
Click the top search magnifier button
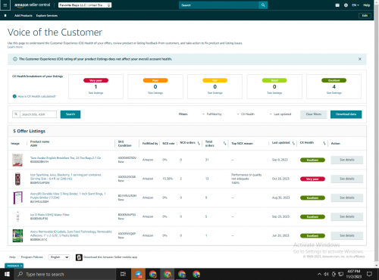coord(263,5)
